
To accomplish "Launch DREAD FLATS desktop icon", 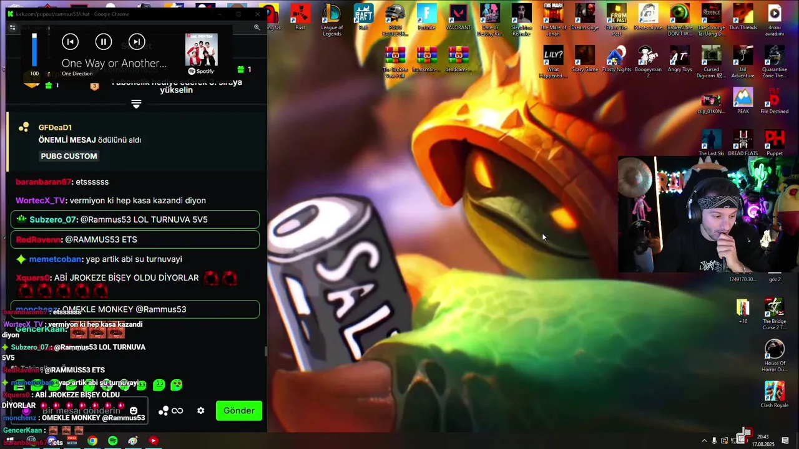I will tap(743, 143).
